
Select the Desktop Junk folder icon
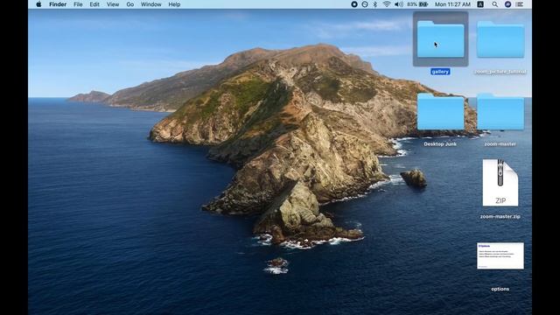coord(440,111)
